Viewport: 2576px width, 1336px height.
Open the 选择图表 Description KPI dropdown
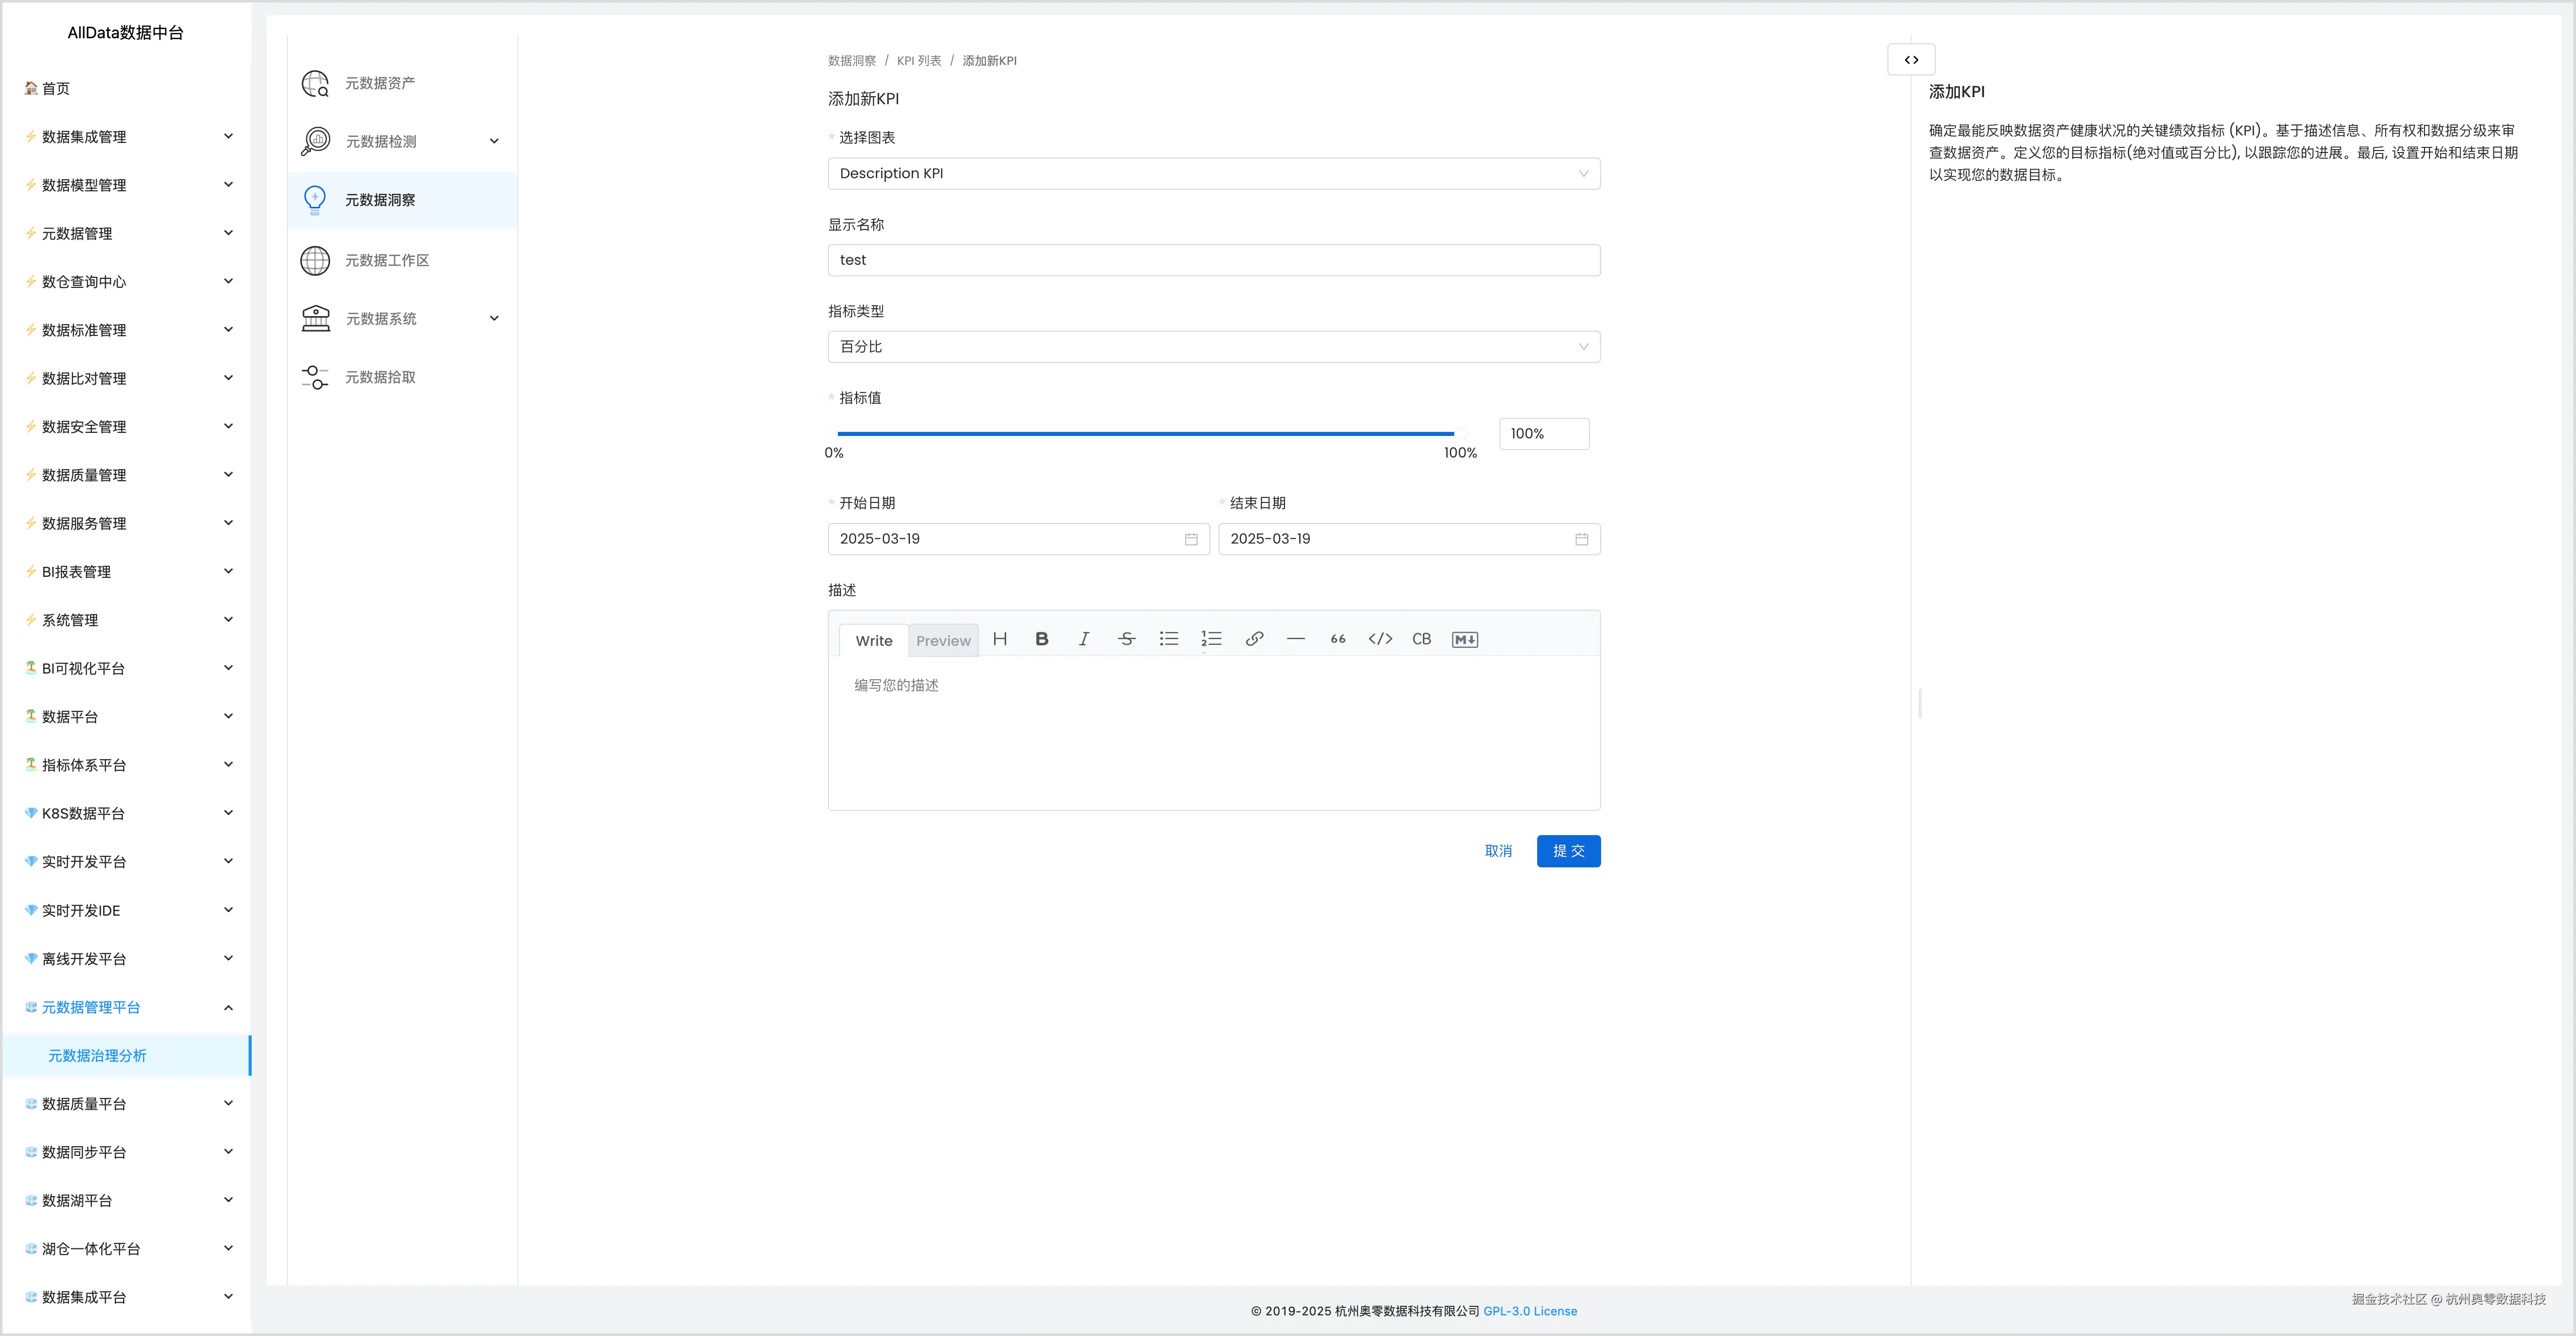1213,174
